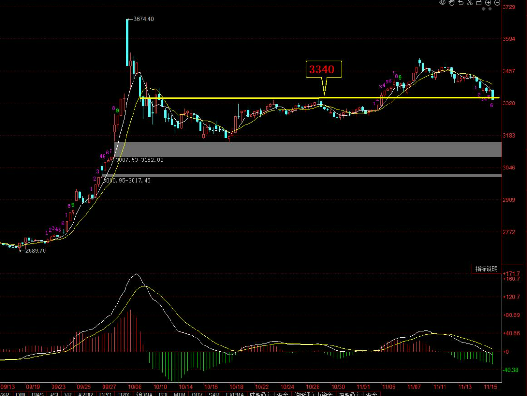Click the +80.69 MACD axis value
Image resolution: width=527 pixels, height=396 pixels.
pyautogui.click(x=511, y=315)
